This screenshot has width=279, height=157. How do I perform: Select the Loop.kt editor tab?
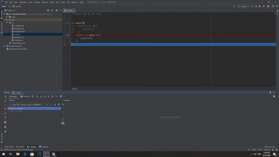[68, 10]
